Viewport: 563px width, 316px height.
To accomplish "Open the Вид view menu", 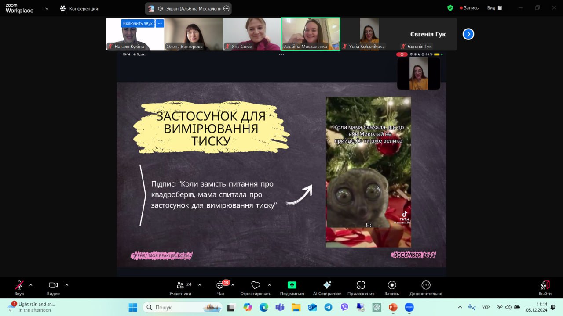I will [494, 8].
